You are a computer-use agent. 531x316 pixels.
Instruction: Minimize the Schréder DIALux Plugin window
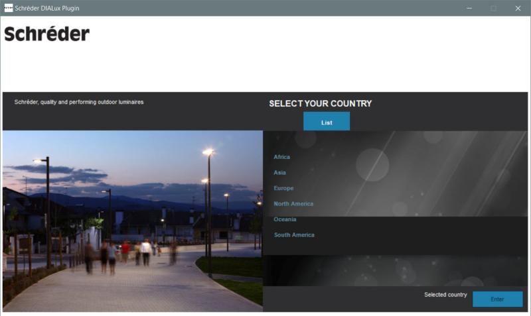(x=469, y=8)
